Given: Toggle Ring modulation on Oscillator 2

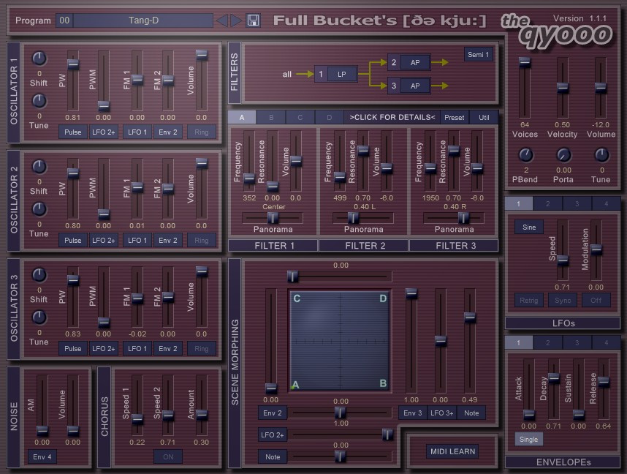Looking at the screenshot, I should click(202, 241).
